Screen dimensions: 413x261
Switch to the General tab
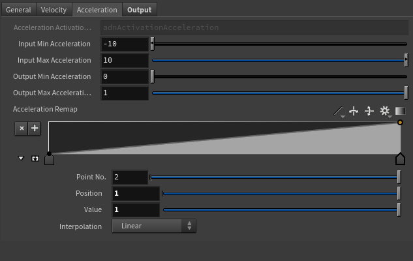18,10
